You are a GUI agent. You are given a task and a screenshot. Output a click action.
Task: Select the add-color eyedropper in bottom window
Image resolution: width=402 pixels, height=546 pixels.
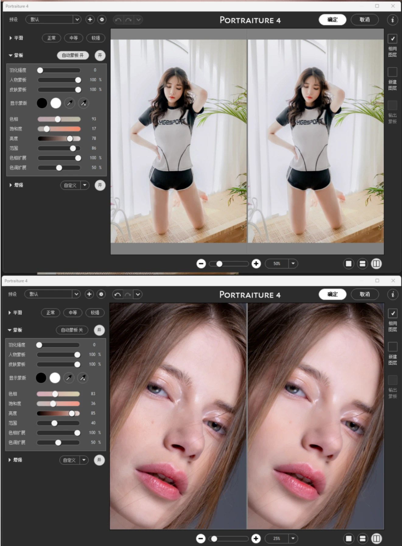(82, 378)
